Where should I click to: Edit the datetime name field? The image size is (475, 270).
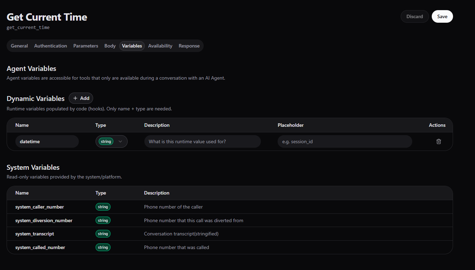pos(47,141)
